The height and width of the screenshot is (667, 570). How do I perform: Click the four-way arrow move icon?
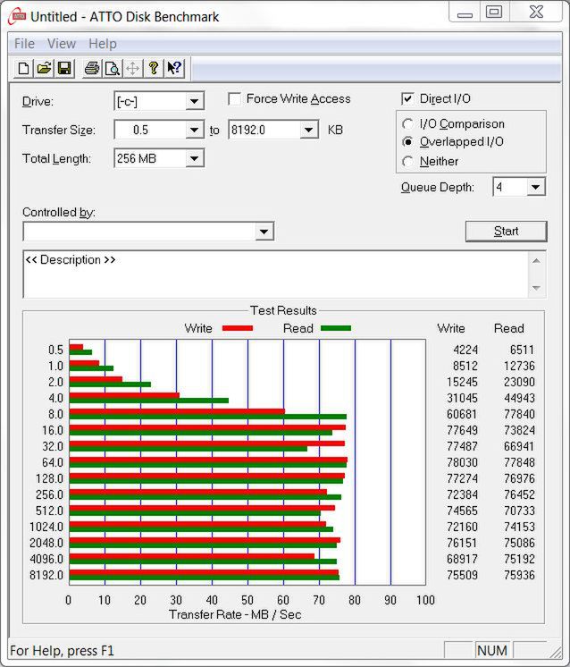[x=132, y=68]
